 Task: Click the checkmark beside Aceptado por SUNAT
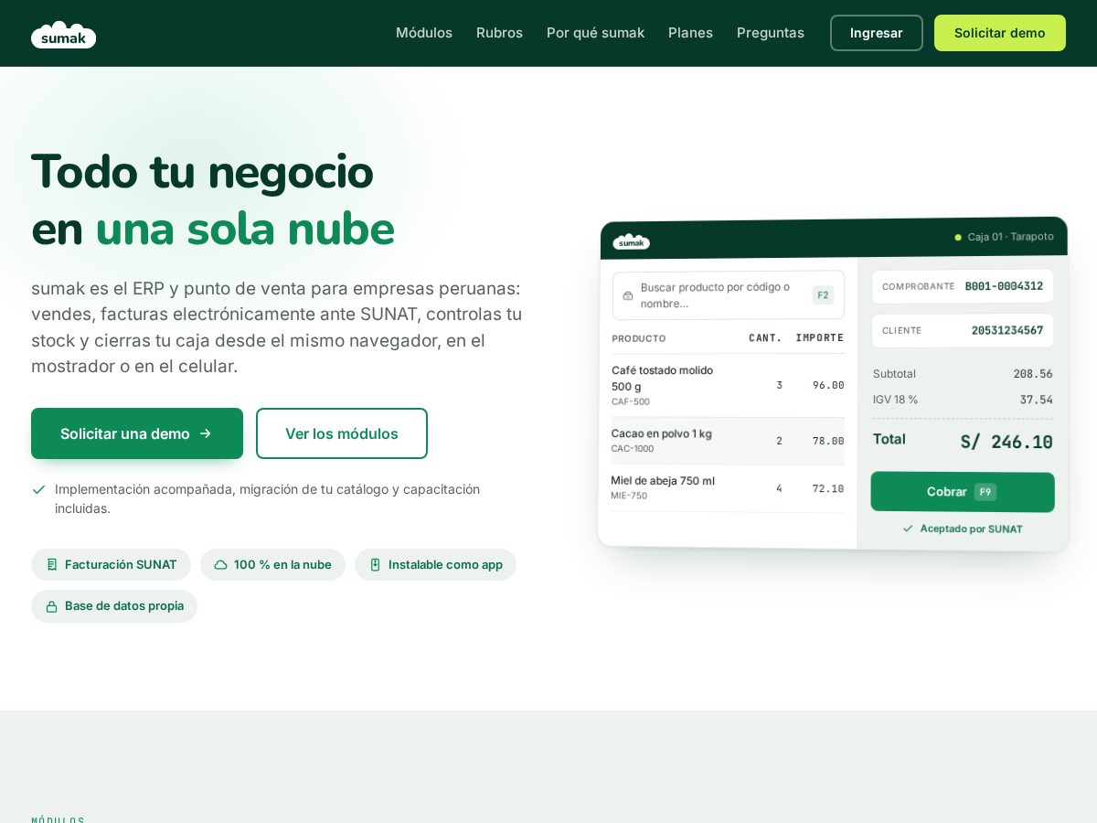point(908,529)
